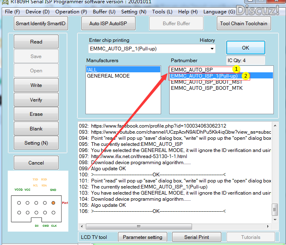Open the Setting (N) side button
This screenshot has height=245, width=286.
(36, 143)
